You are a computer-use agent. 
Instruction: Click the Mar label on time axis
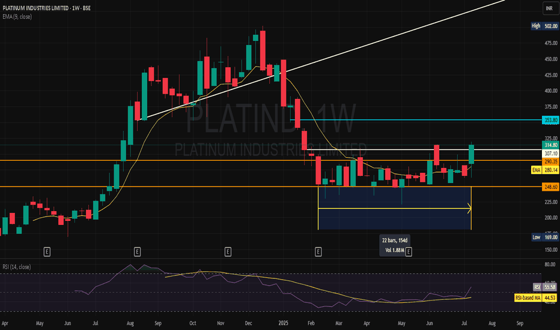pos(339,323)
